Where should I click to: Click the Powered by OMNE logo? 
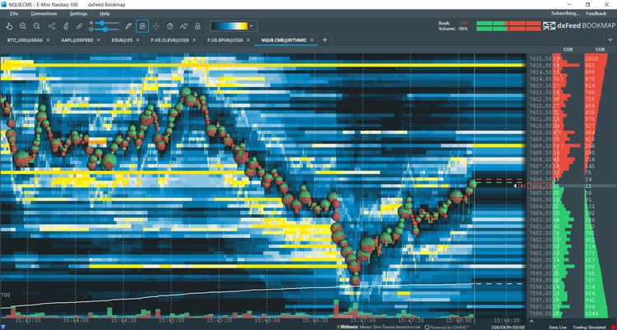[448, 327]
